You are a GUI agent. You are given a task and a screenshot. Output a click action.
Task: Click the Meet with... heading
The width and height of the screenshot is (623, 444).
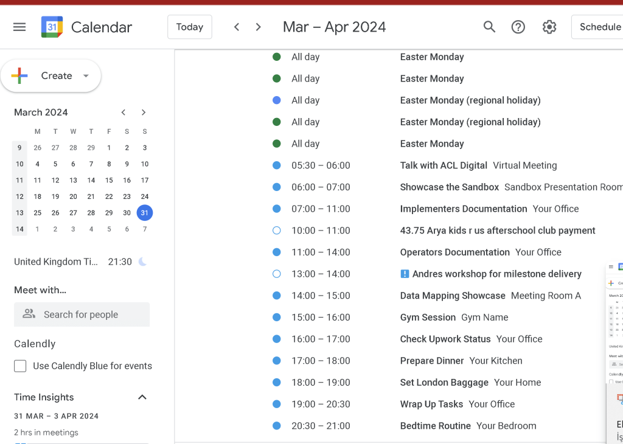40,290
